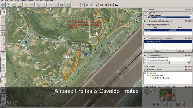The width and height of the screenshot is (193, 108).
Task: Collapse the Properties panel
Action: [144, 21]
